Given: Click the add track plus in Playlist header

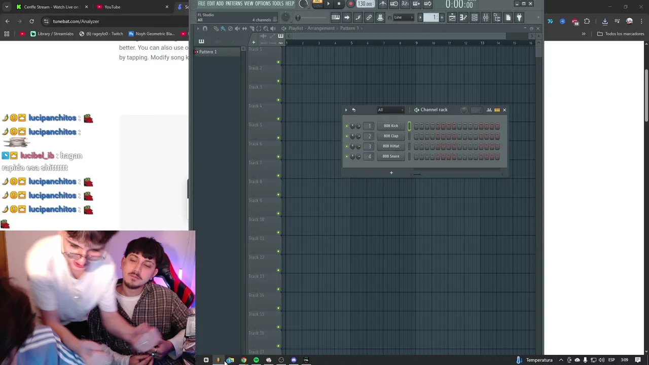Looking at the screenshot, I should click(254, 42).
